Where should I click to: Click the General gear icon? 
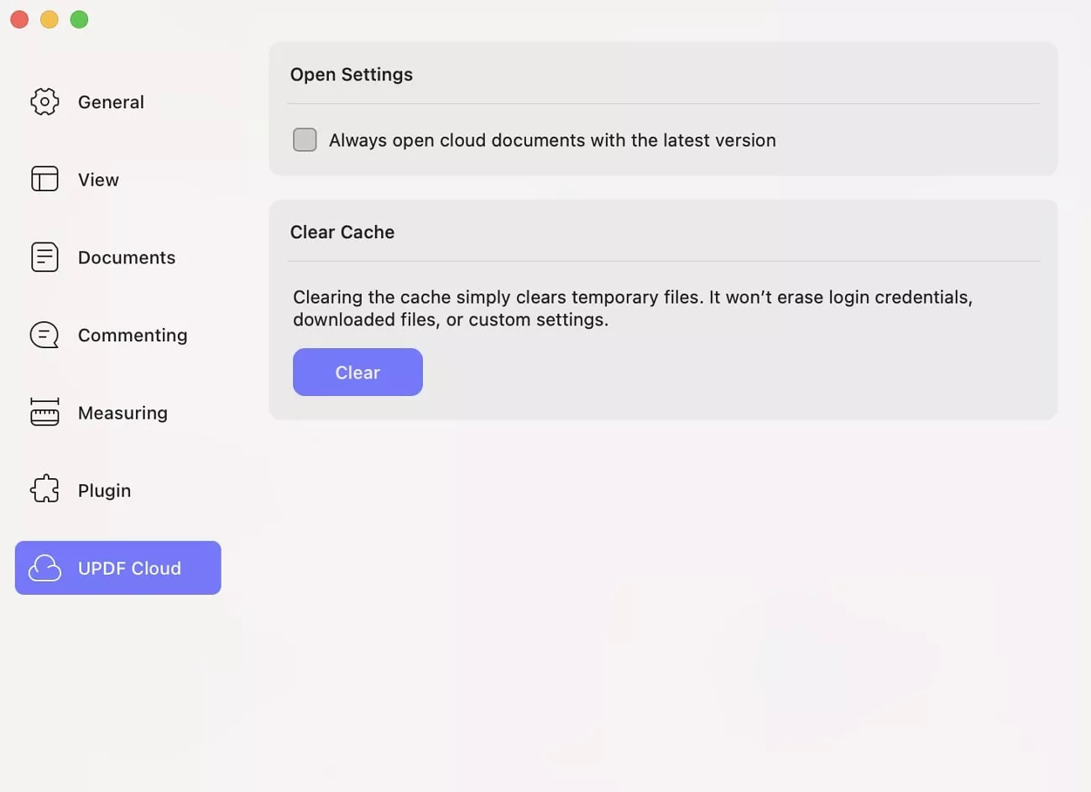tap(44, 102)
